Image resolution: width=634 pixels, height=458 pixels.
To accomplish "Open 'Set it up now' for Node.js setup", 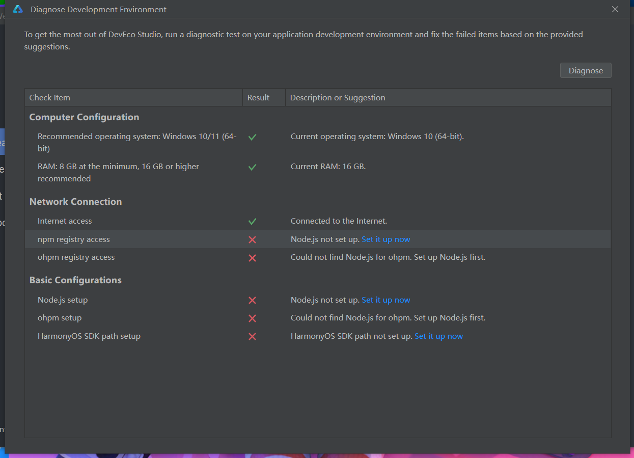I will pyautogui.click(x=385, y=300).
